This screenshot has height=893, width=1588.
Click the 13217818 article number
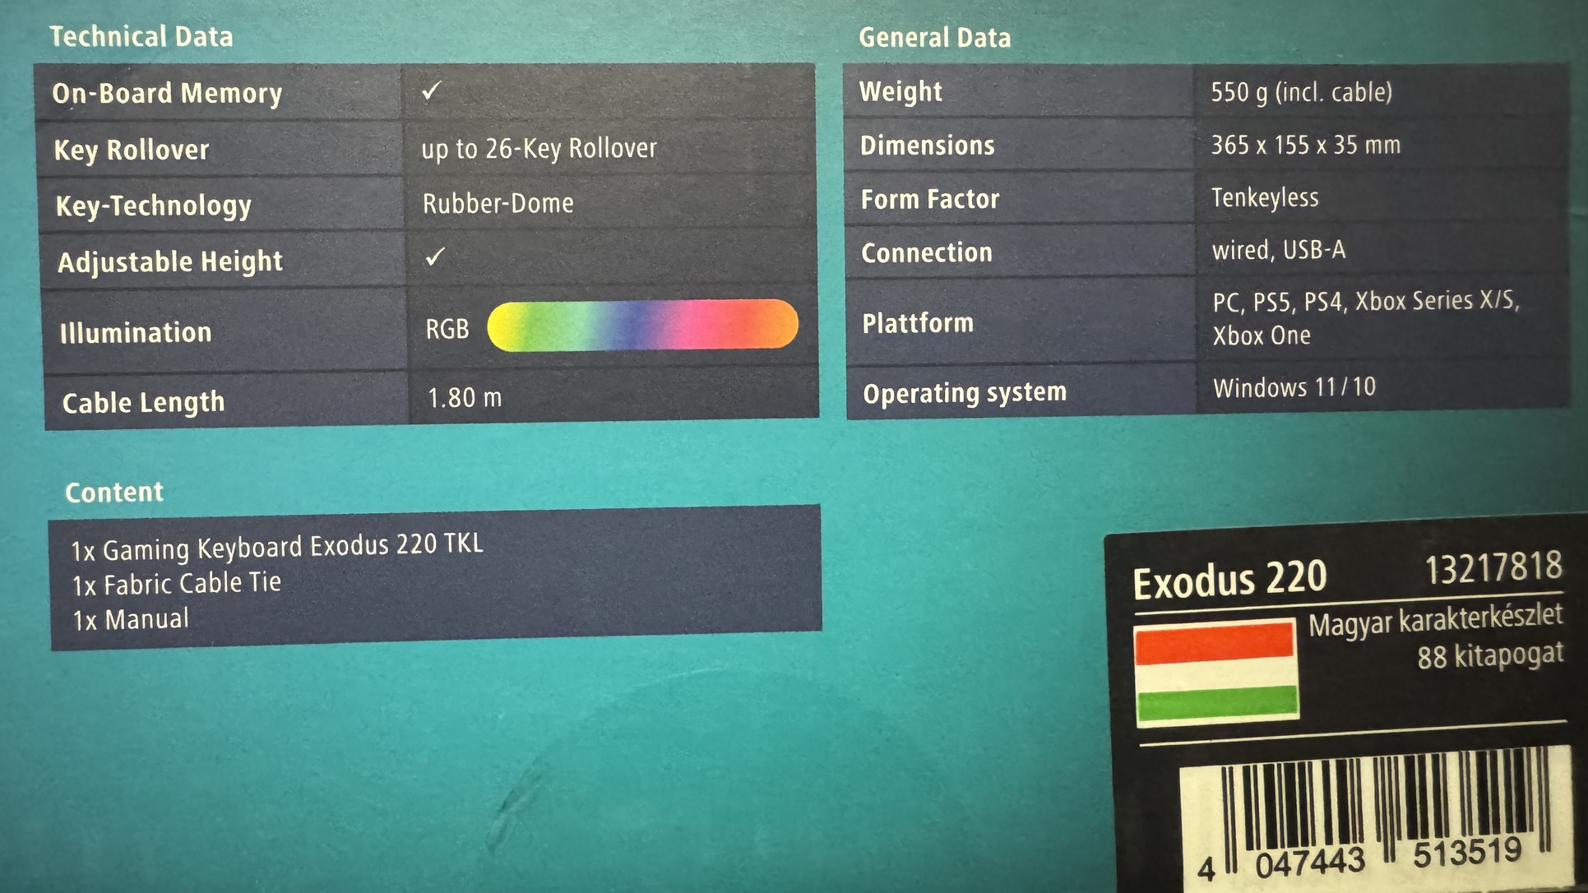[x=1493, y=568]
